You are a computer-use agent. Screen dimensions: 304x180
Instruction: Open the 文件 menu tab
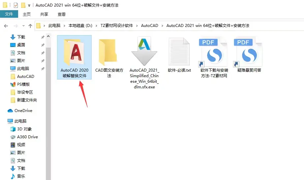tap(9, 14)
